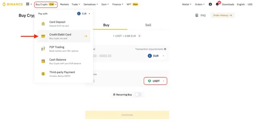
Task: Open the USDT coin selector
Action: click(x=155, y=81)
